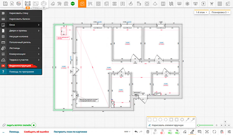The image size is (233, 135).
Task: Expand the Лестницы submenu
Action: click(21, 48)
